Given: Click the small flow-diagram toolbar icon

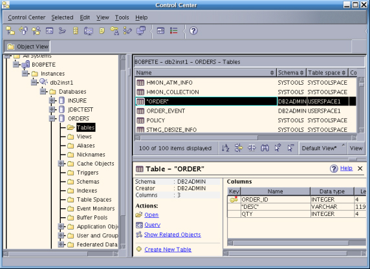Looking at the screenshot, I should click(62, 30).
